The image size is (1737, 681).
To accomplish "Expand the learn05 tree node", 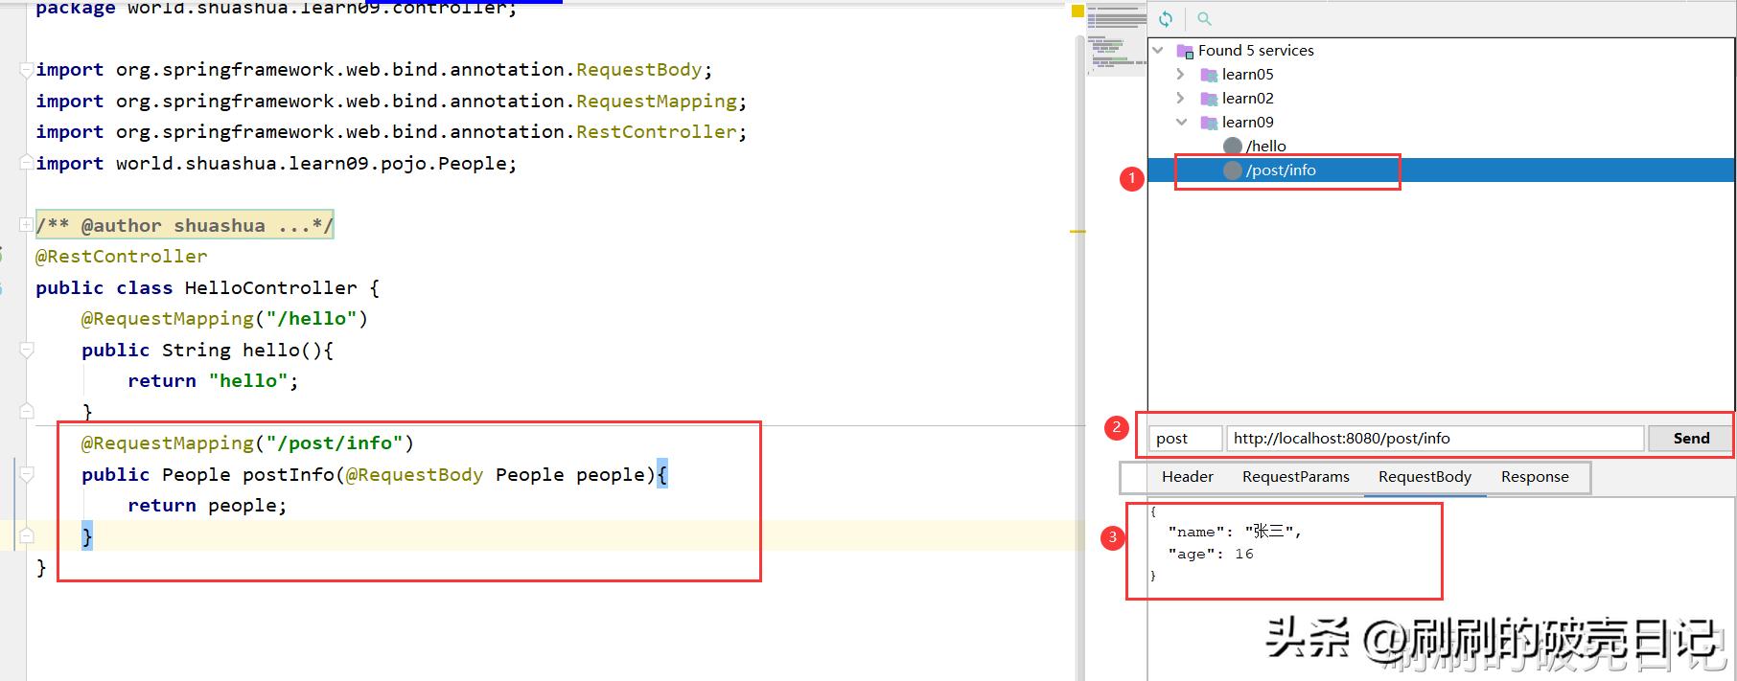I will 1181,74.
